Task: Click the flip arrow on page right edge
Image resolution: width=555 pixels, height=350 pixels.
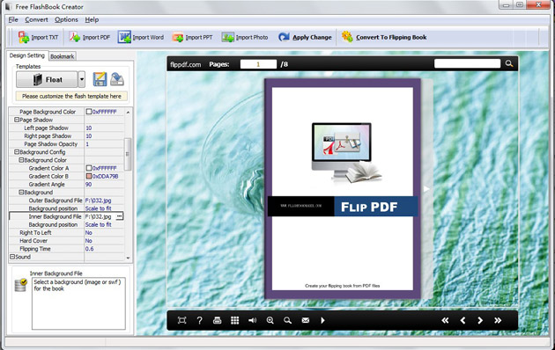Action: [426, 189]
